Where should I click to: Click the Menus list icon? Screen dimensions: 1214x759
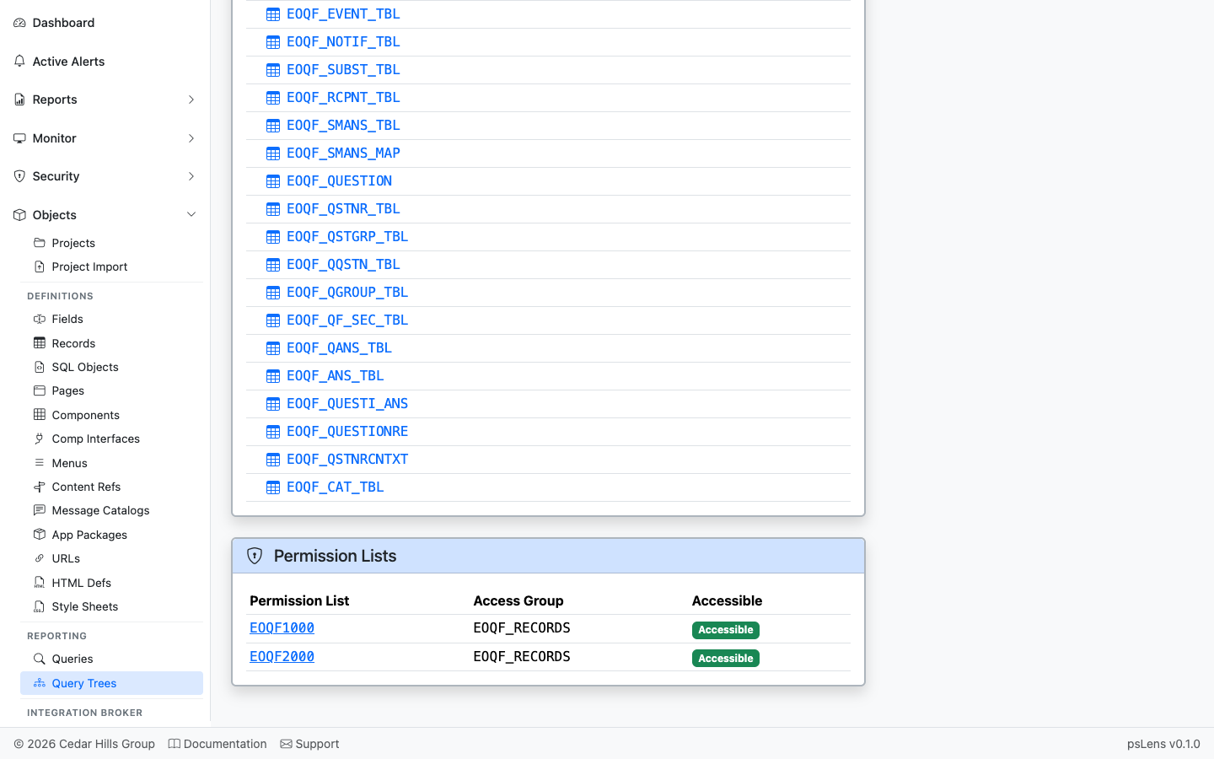tap(40, 463)
